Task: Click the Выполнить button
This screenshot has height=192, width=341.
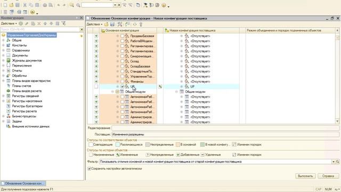Action: [305, 176]
